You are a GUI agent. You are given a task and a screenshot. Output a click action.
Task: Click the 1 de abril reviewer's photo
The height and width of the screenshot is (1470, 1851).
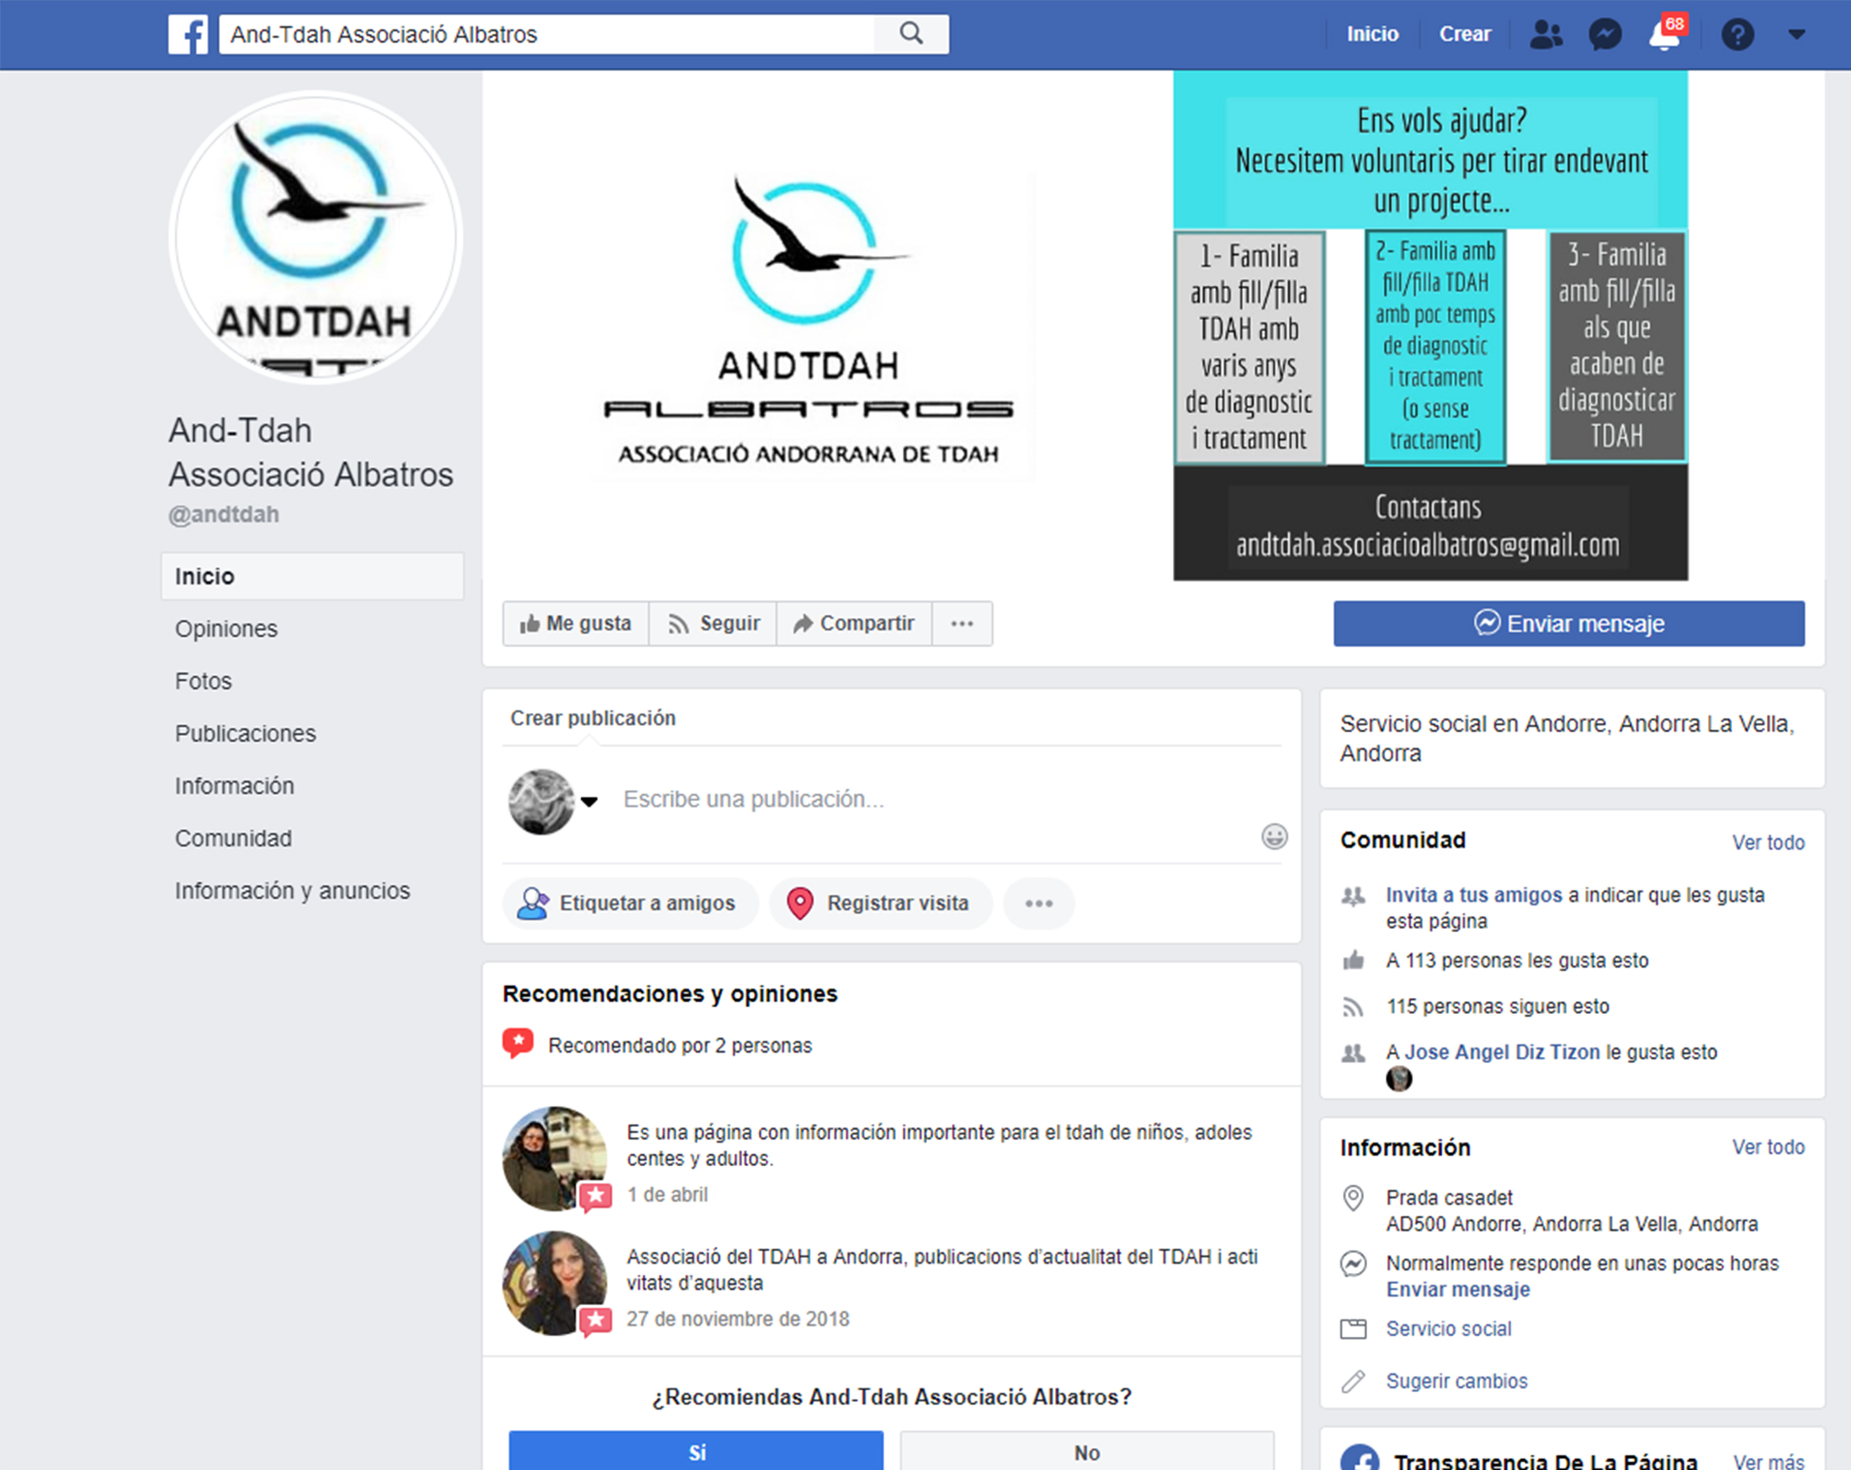[554, 1159]
